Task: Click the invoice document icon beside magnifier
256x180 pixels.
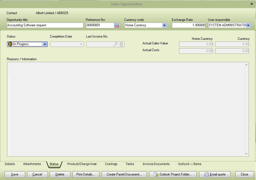Action: coord(121,44)
